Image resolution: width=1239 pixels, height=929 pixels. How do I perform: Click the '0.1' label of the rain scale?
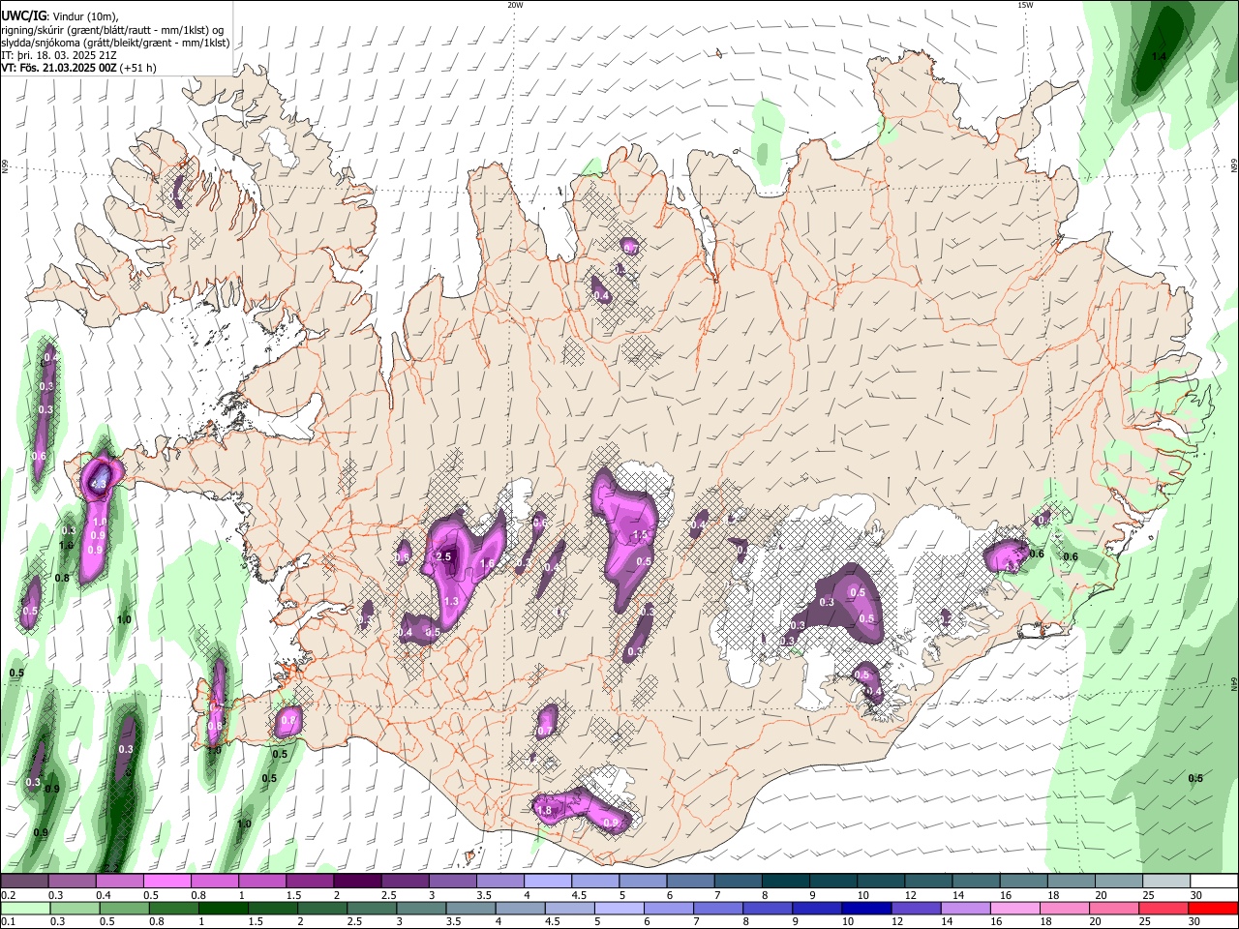tap(9, 921)
